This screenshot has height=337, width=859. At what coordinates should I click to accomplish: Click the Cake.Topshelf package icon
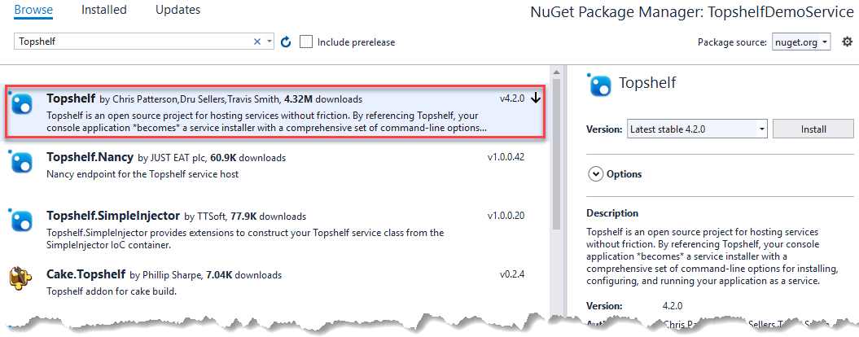point(22,277)
